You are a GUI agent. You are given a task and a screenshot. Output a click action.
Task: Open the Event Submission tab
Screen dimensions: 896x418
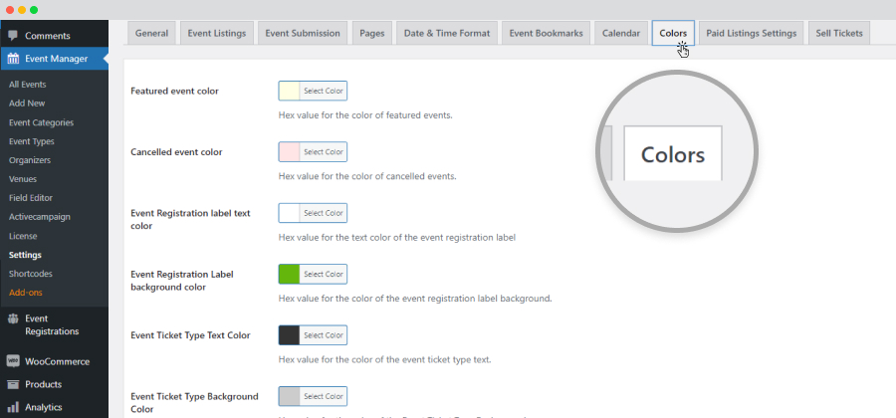coord(303,33)
